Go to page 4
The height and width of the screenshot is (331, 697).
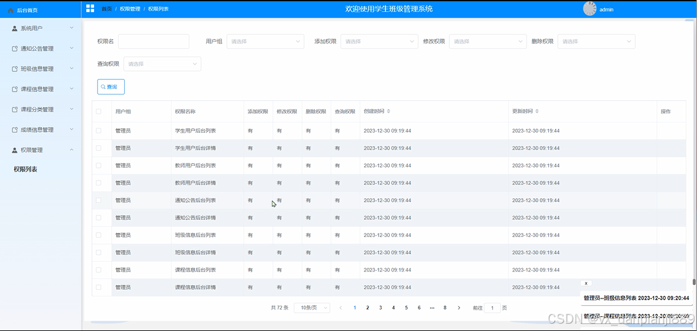393,308
